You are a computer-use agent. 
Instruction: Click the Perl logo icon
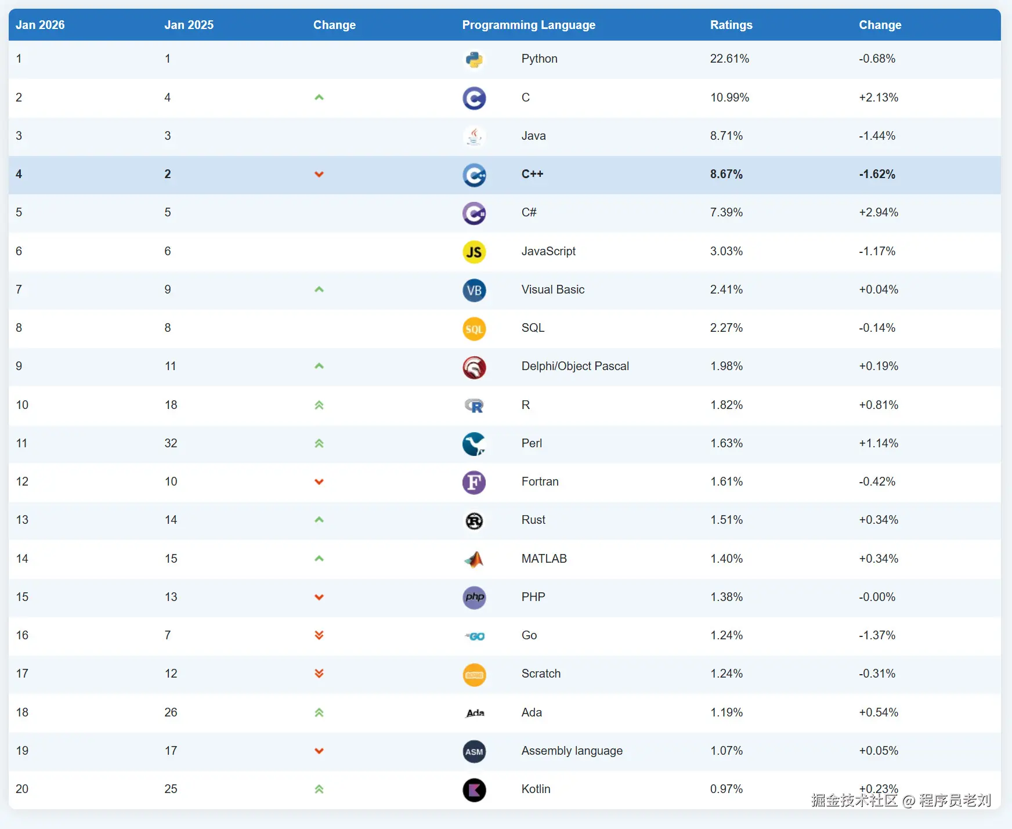[x=474, y=444]
